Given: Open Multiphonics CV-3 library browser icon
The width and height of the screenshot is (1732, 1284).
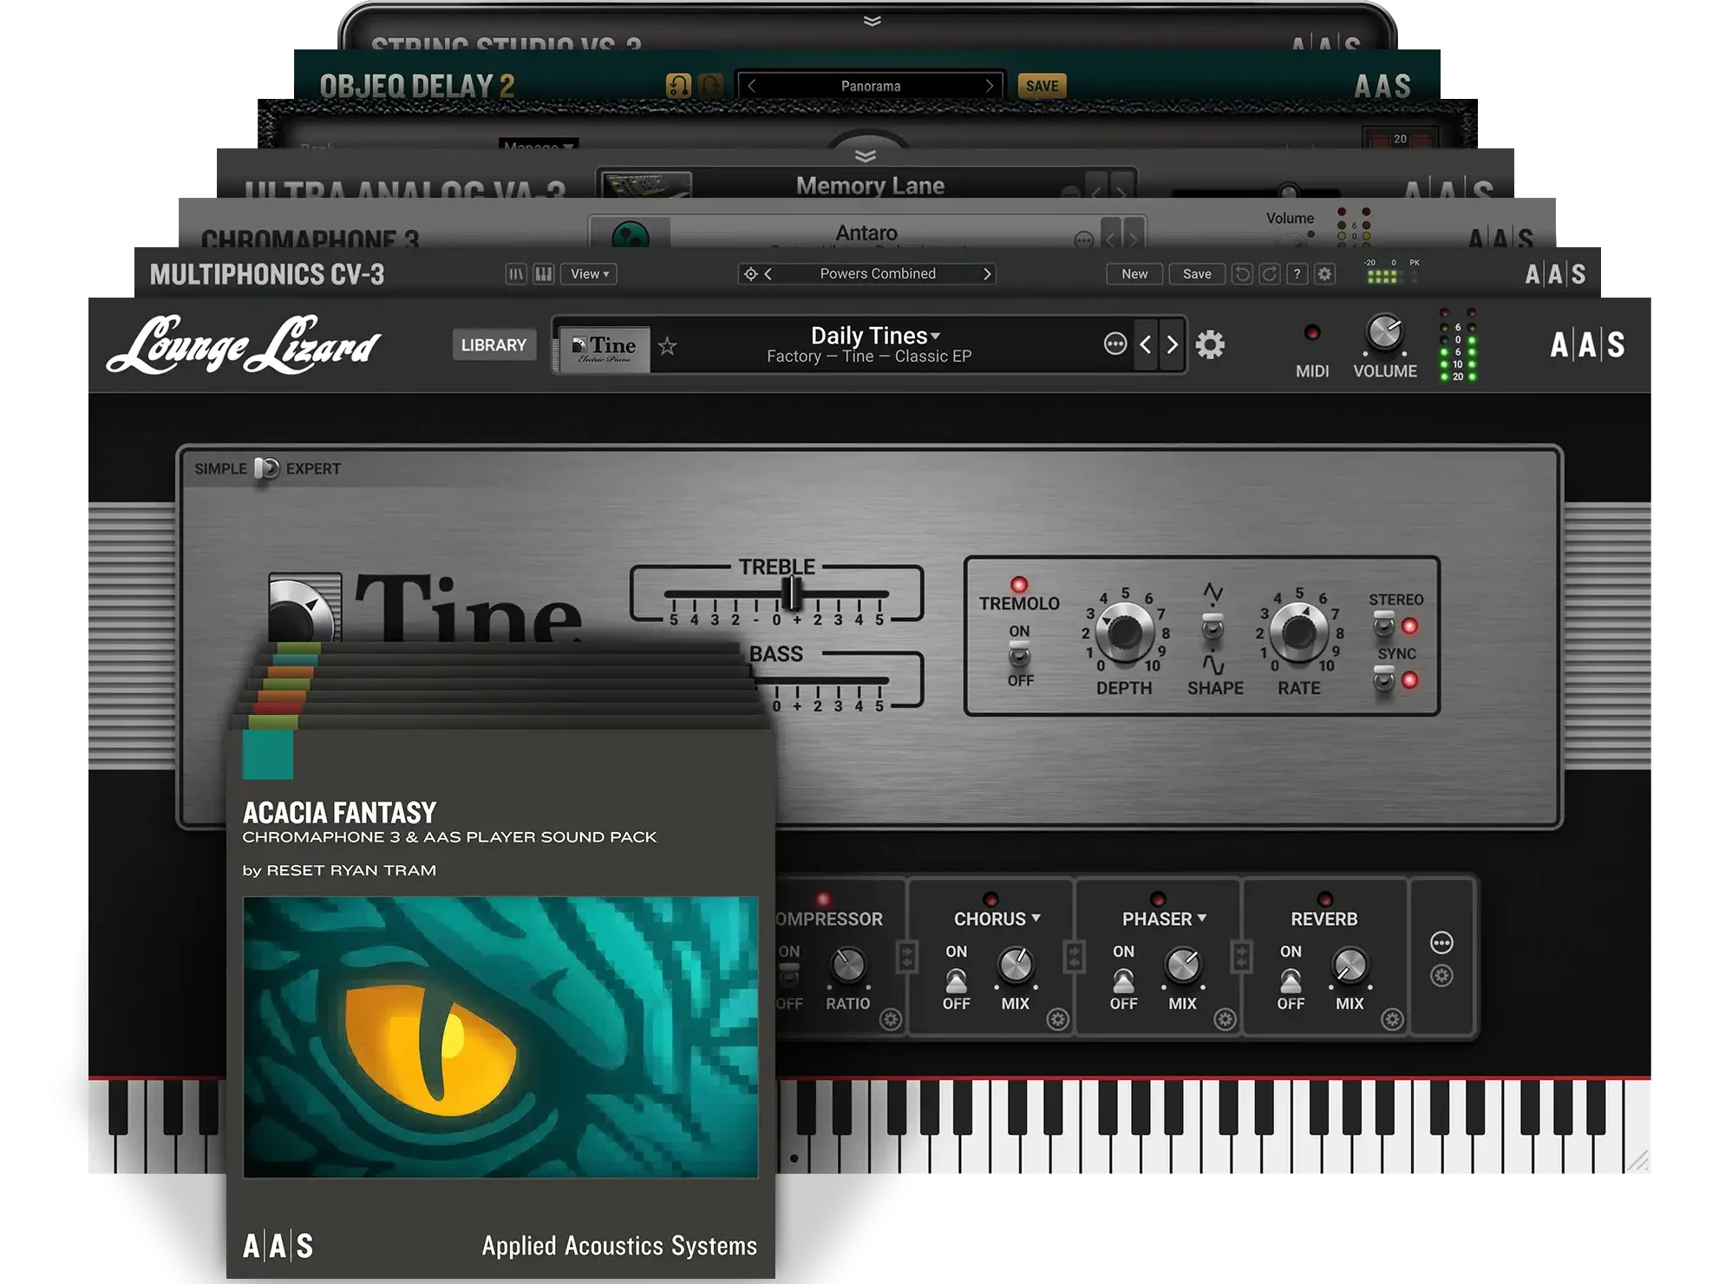Looking at the screenshot, I should [516, 274].
